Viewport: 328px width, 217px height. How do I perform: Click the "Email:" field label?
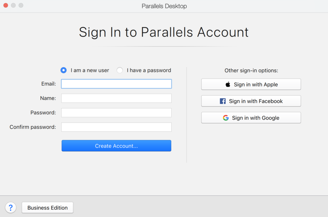click(x=49, y=84)
